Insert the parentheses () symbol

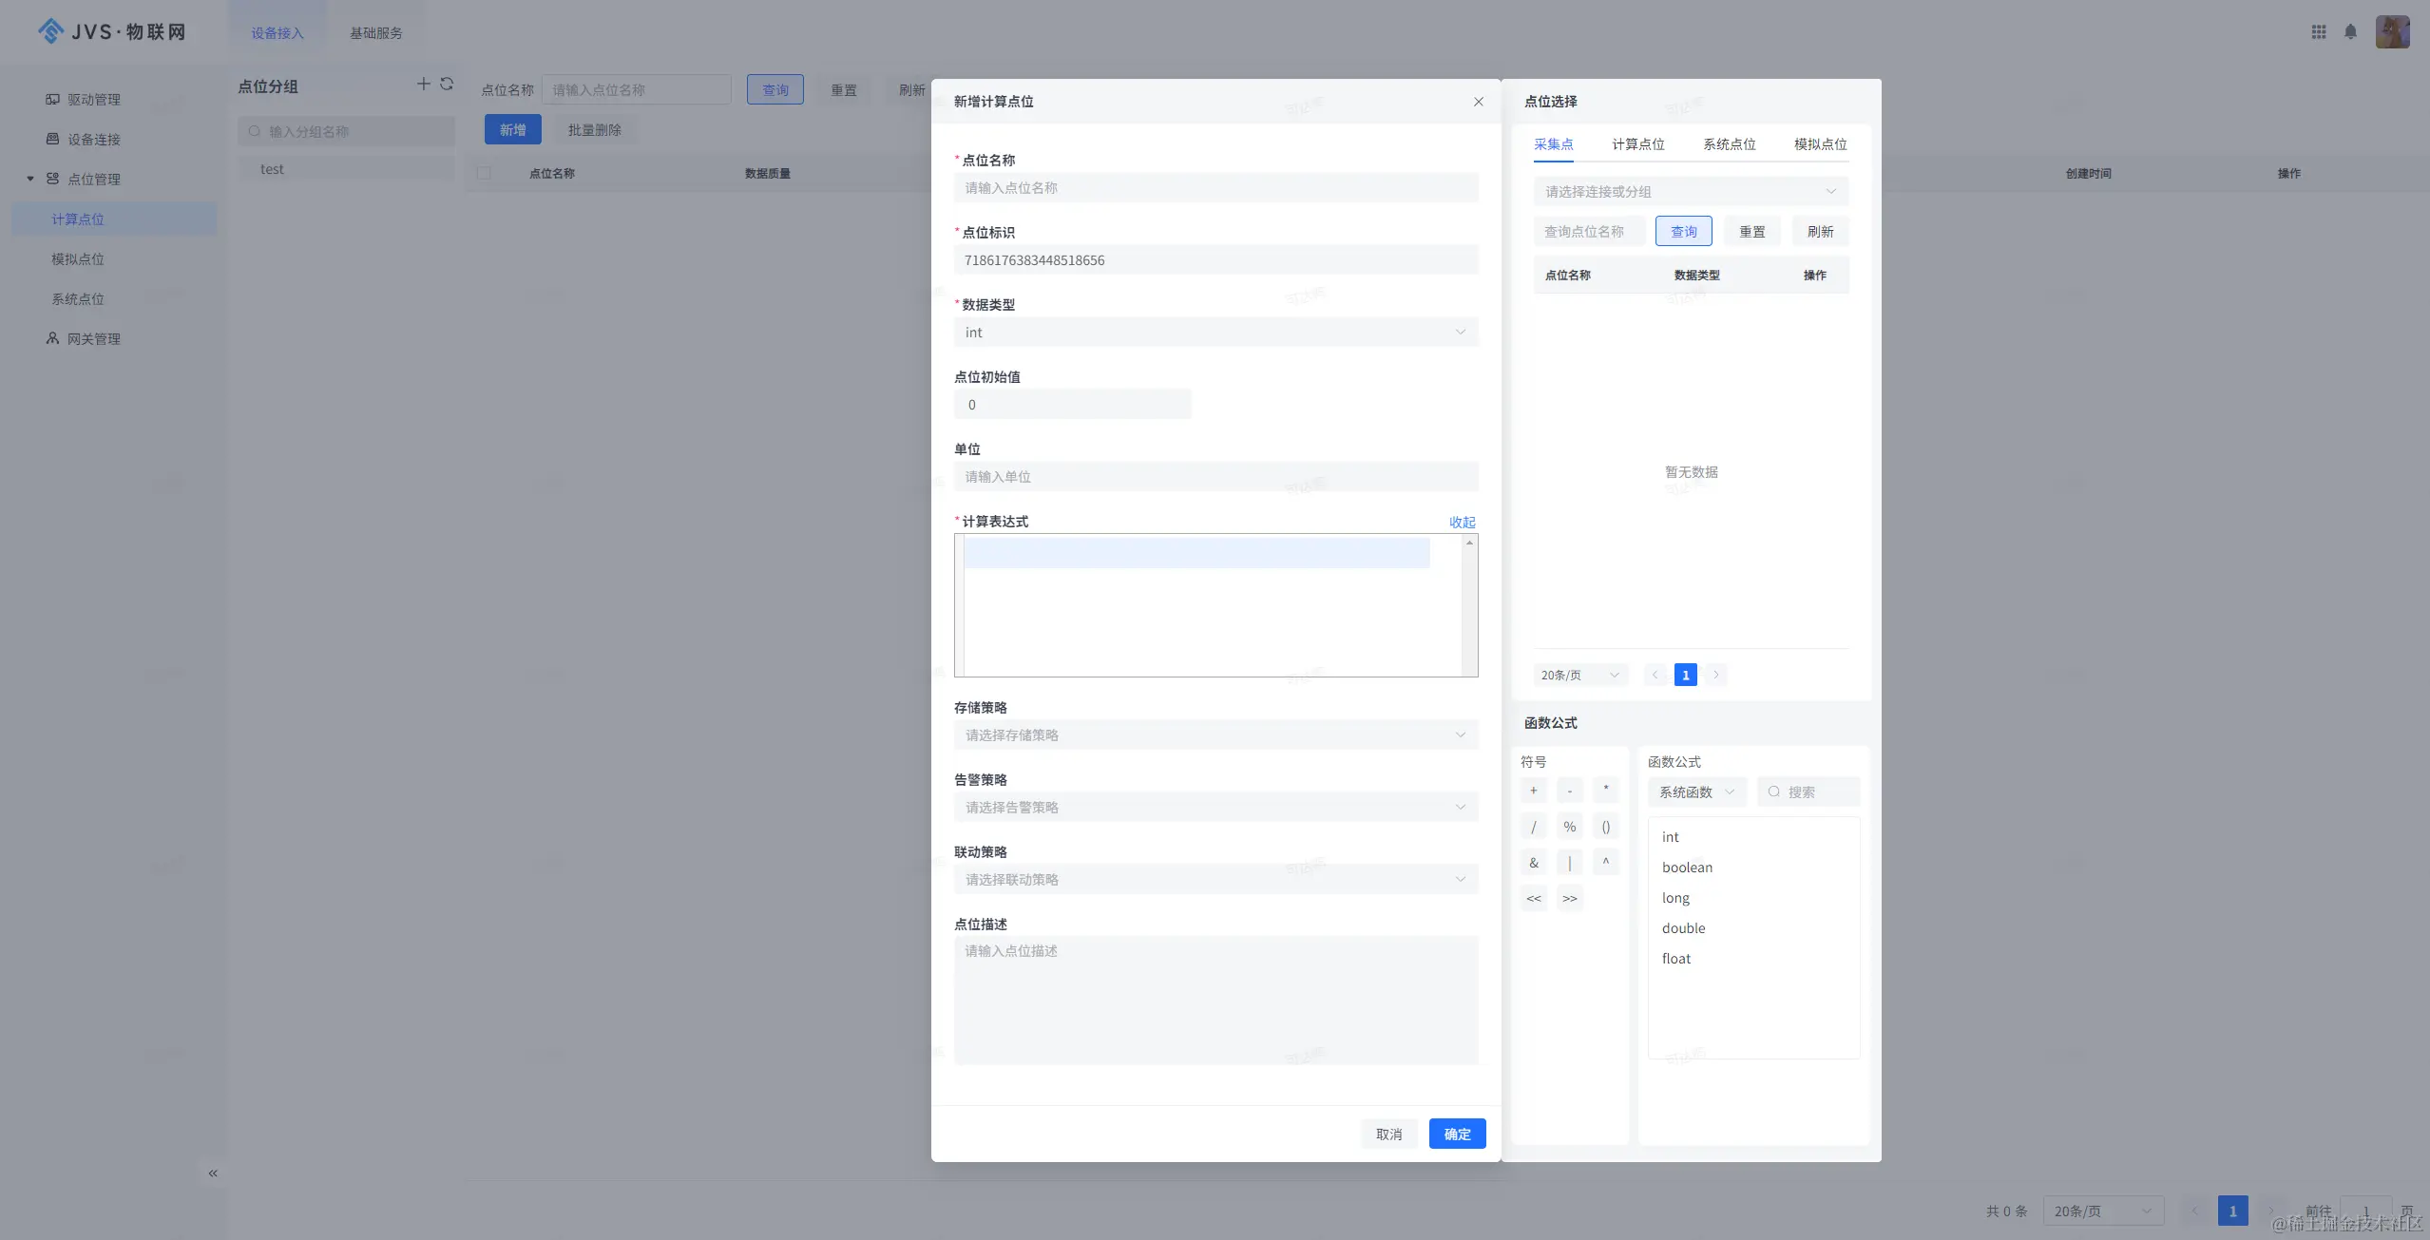pos(1605,827)
